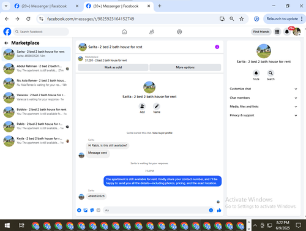Image resolution: width=306 pixels, height=231 pixels.
Task: Bookmark this page star icon
Action: pos(242,19)
